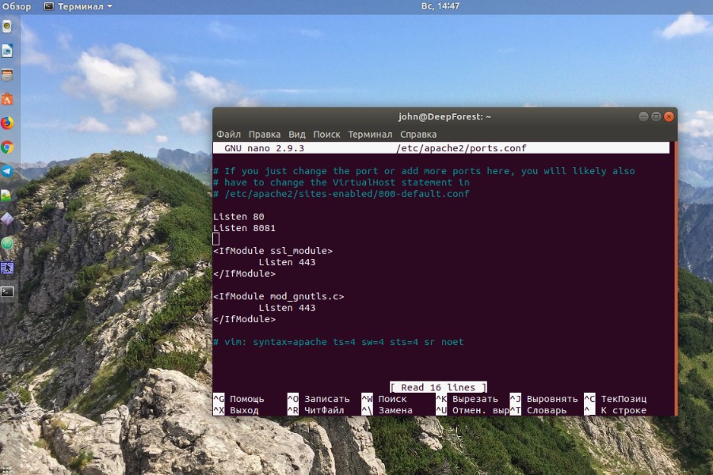Click the terminal title bar john@DeepForest
This screenshot has width=713, height=475.
pos(444,116)
